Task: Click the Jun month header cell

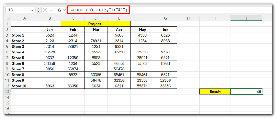Action: 165,30
